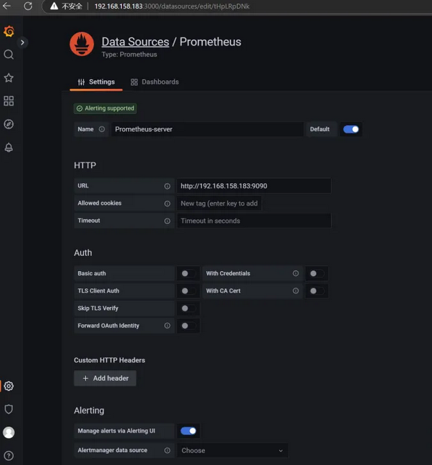Expand the sidebar with the chevron arrow

(22, 42)
